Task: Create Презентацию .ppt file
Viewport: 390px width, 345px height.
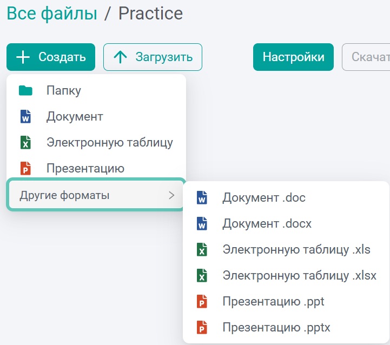Action: tap(286, 302)
